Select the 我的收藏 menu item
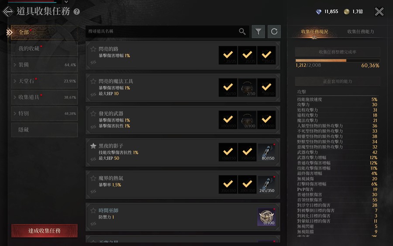 pyautogui.click(x=45, y=48)
